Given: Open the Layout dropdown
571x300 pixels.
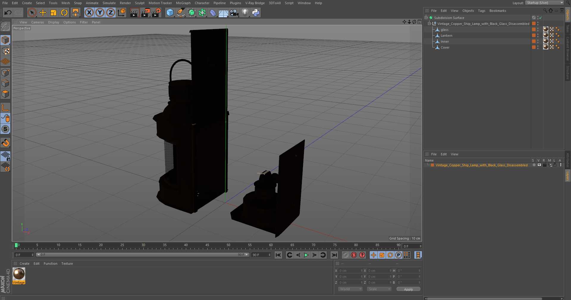Looking at the screenshot, I should pos(545,3).
